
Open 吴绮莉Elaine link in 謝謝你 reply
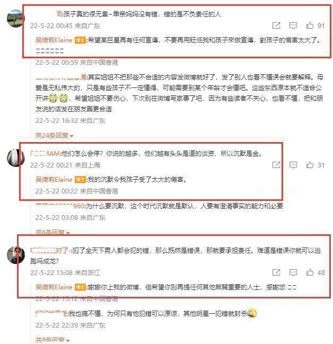pyautogui.click(x=54, y=287)
